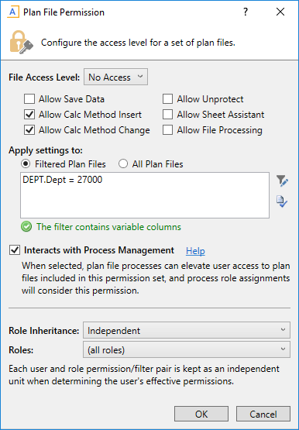Viewport: 299px width, 430px height.
Task: Uncheck Allow Calc Method Change
Action: pyautogui.click(x=29, y=130)
